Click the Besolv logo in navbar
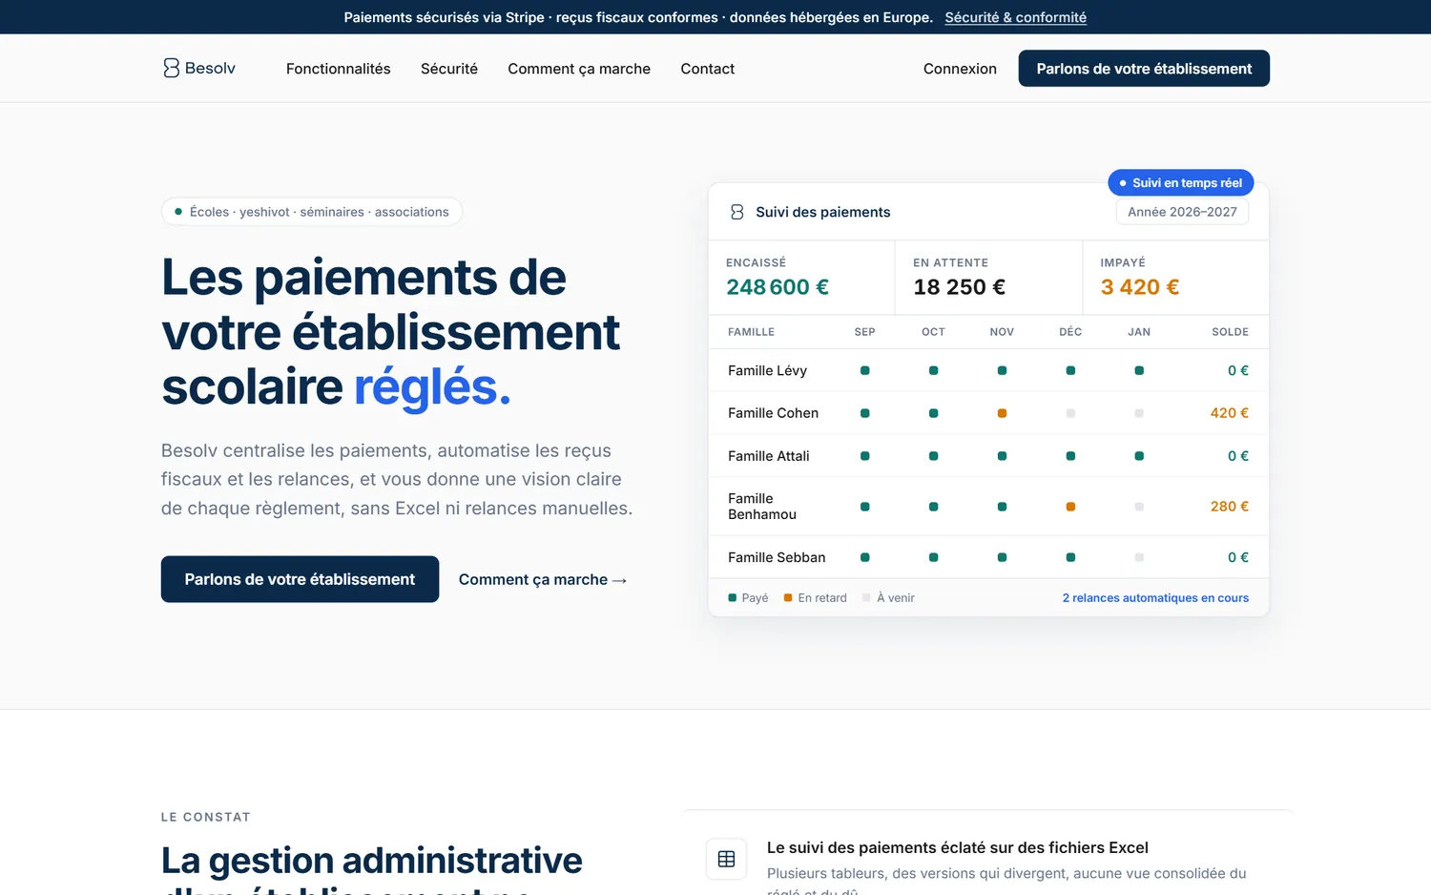The height and width of the screenshot is (895, 1431). coord(199,68)
